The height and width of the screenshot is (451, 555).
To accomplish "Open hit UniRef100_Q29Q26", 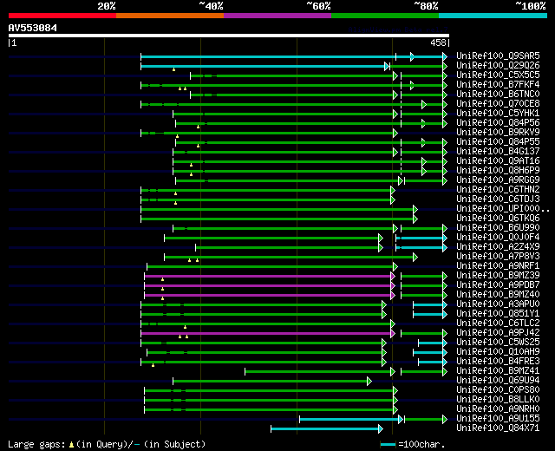I will (498, 66).
